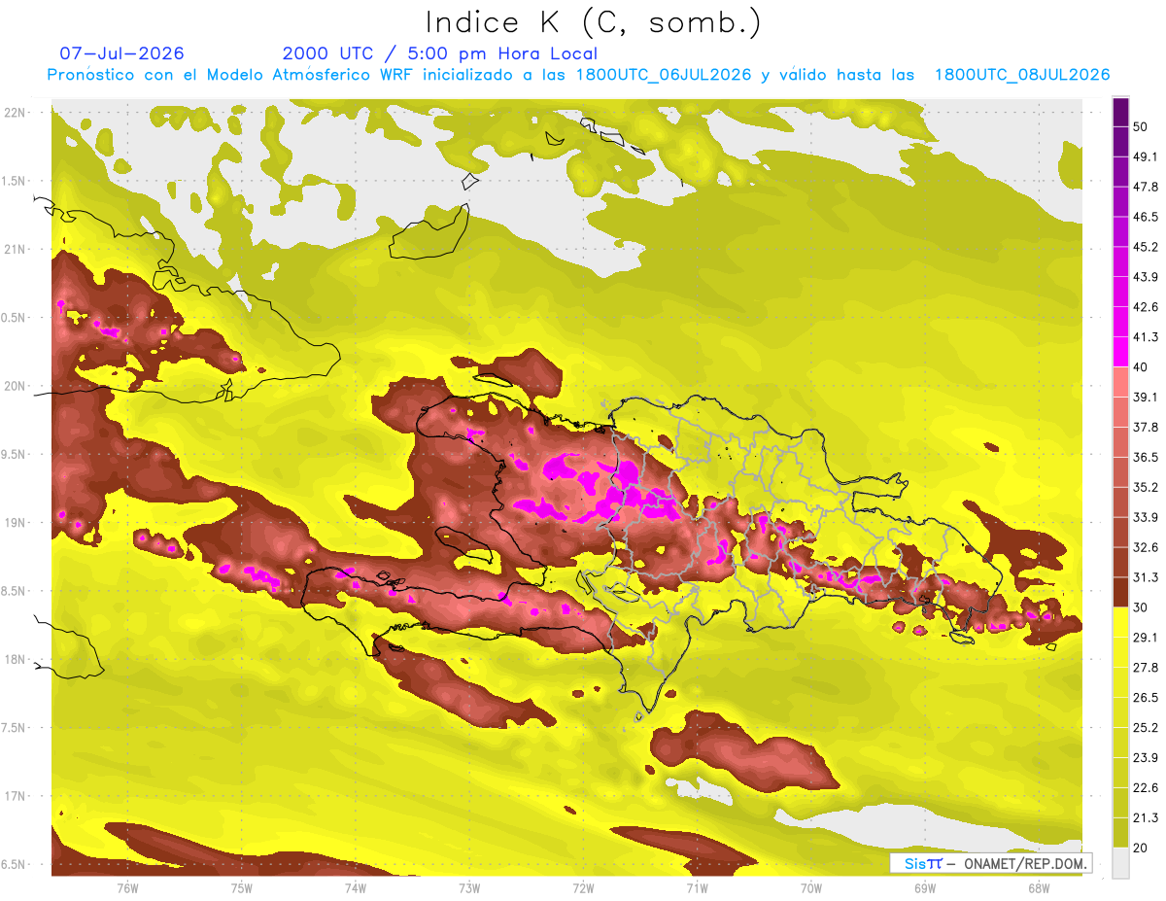Click the magenta colorbar segment between 40 and 41.3
This screenshot has height=901, width=1166.
1120,352
